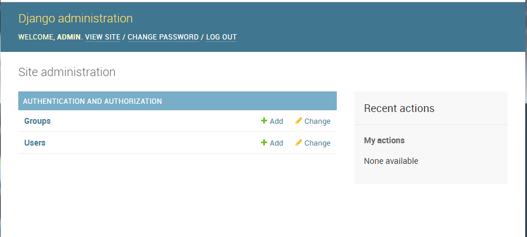Click the Add text link in Groups row
This screenshot has width=527, height=237.
point(276,121)
